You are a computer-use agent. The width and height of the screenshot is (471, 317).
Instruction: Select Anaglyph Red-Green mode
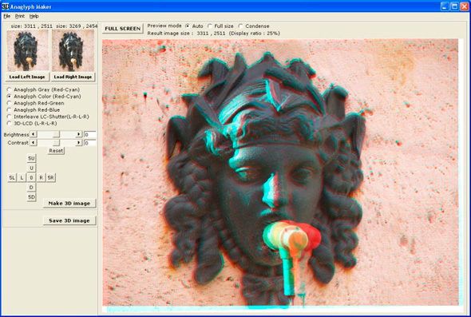click(35, 103)
